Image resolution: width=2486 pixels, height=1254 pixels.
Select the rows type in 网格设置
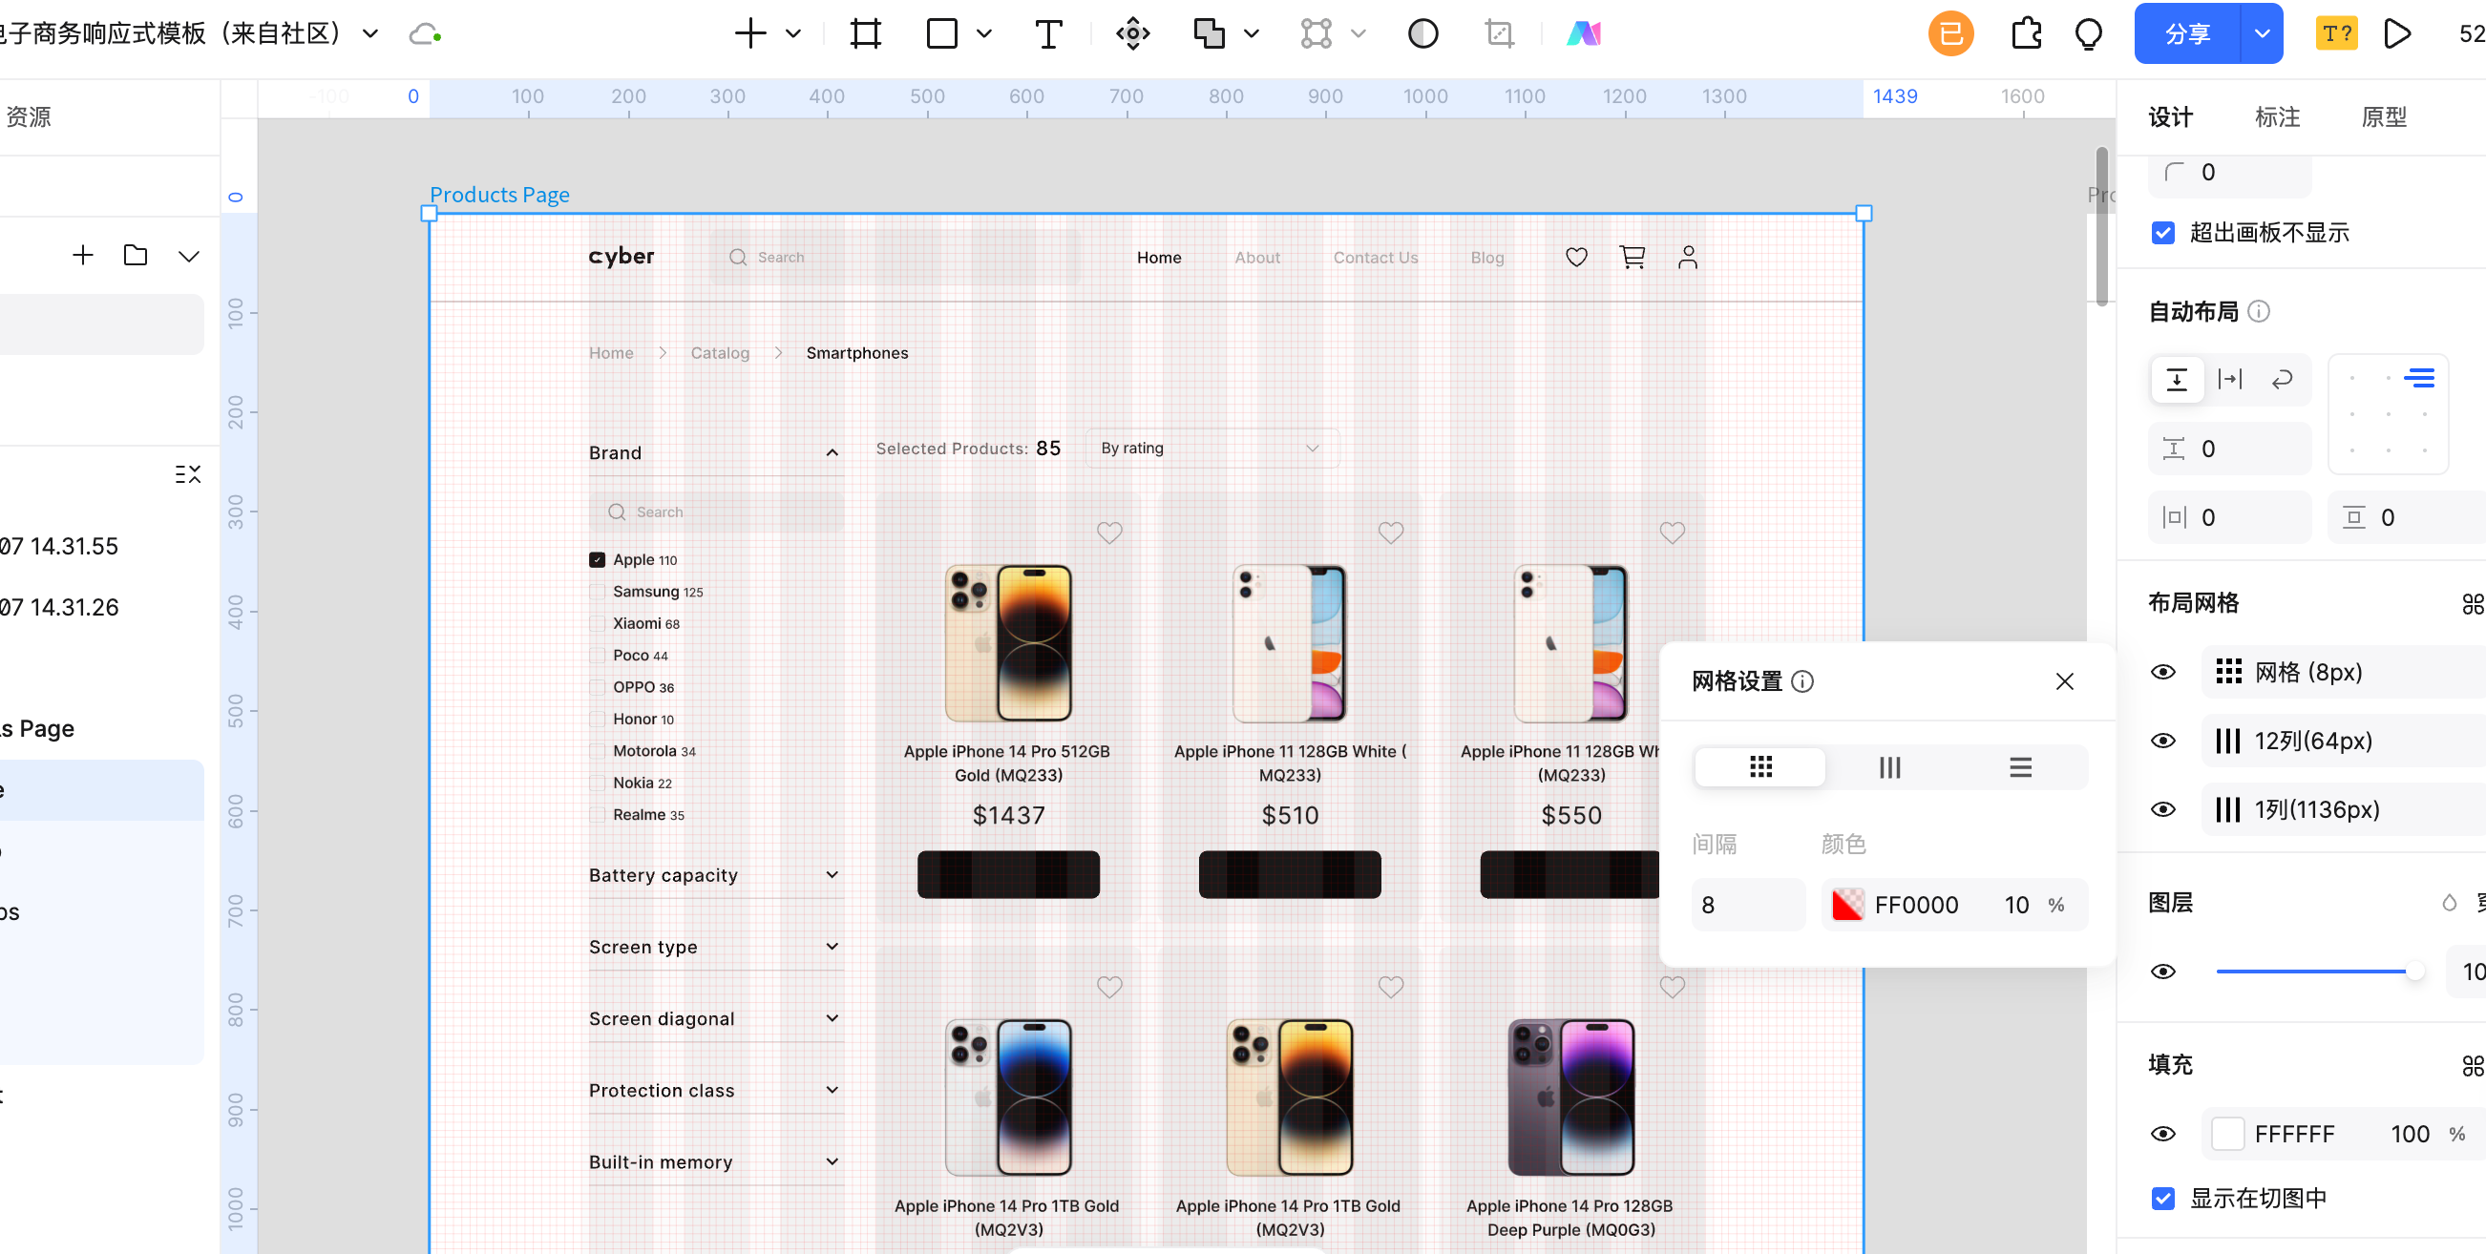coord(2020,767)
